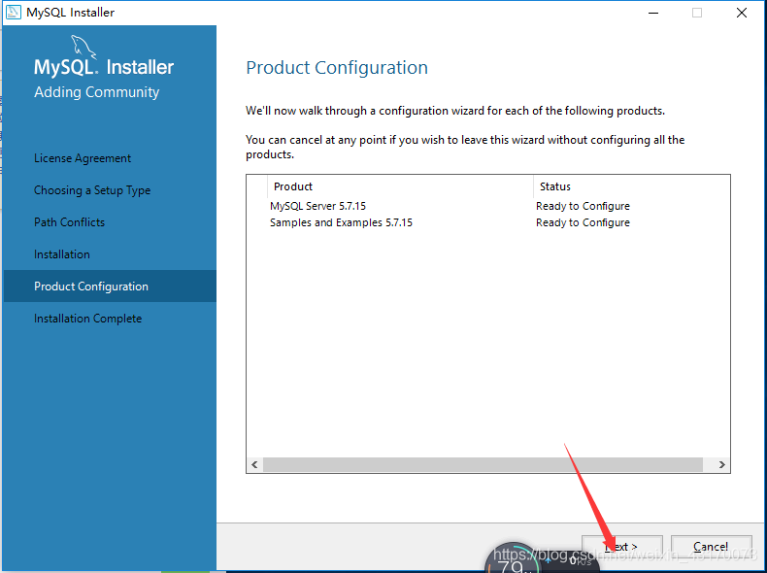This screenshot has width=767, height=573.
Task: Click the left scroll arrow of product list
Action: tap(254, 464)
